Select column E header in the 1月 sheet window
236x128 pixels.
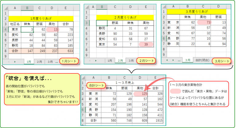66,8
